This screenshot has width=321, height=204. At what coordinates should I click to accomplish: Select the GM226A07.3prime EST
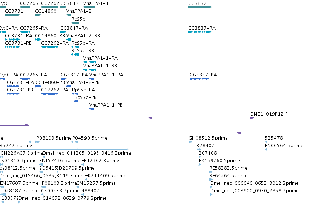click(2, 157)
